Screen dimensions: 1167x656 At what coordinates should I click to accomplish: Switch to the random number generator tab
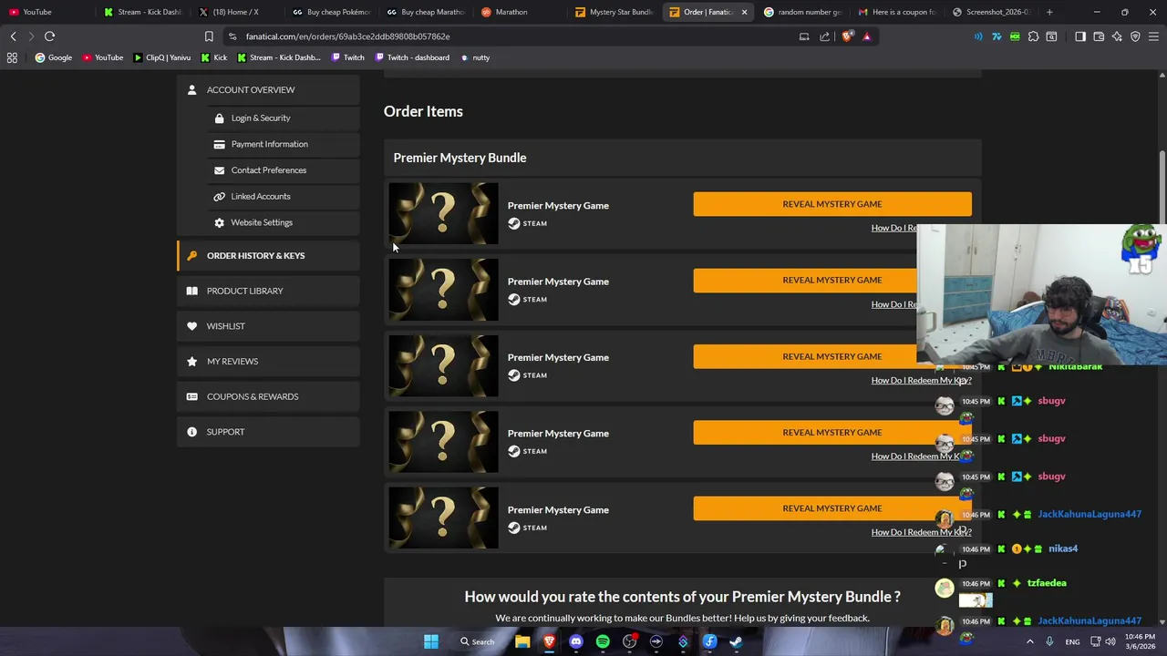click(x=802, y=12)
